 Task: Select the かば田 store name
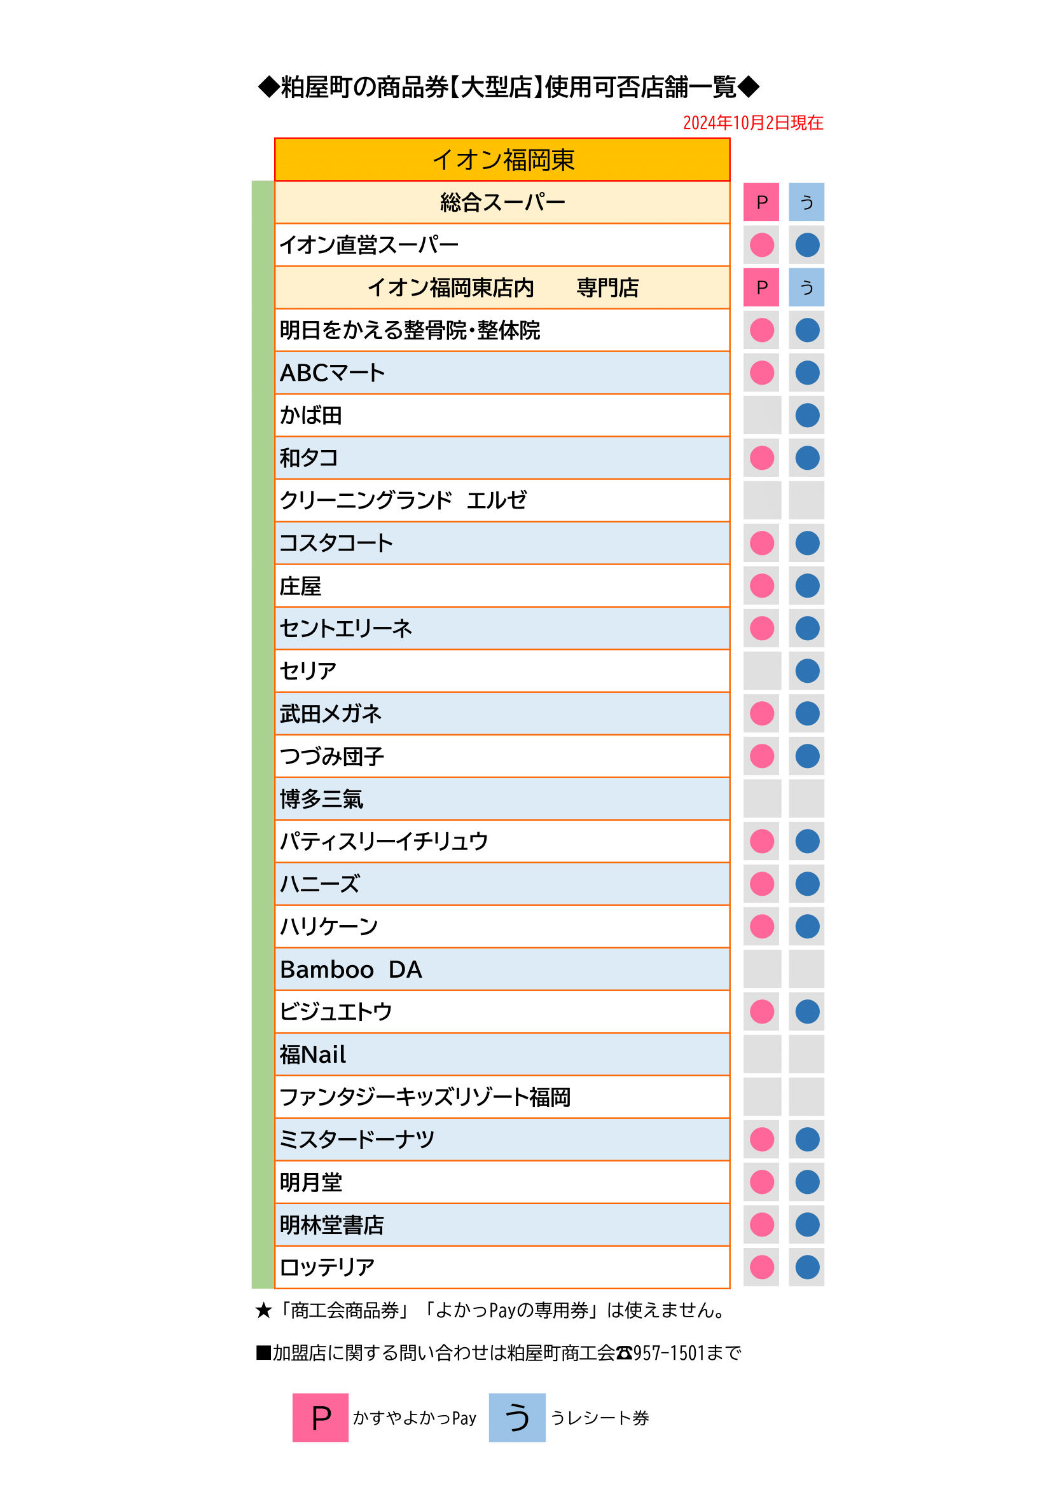coord(311,415)
